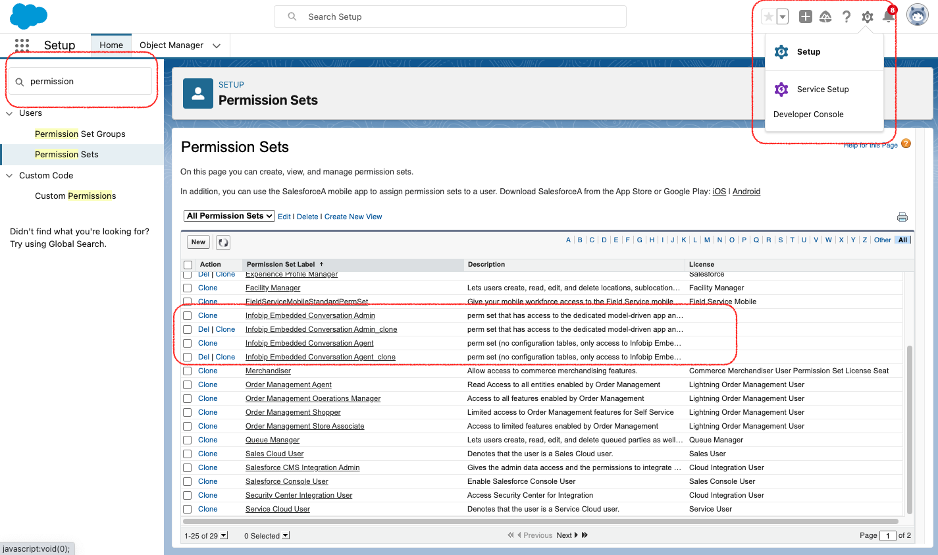Click the Search Setup magnifier icon

coord(292,16)
